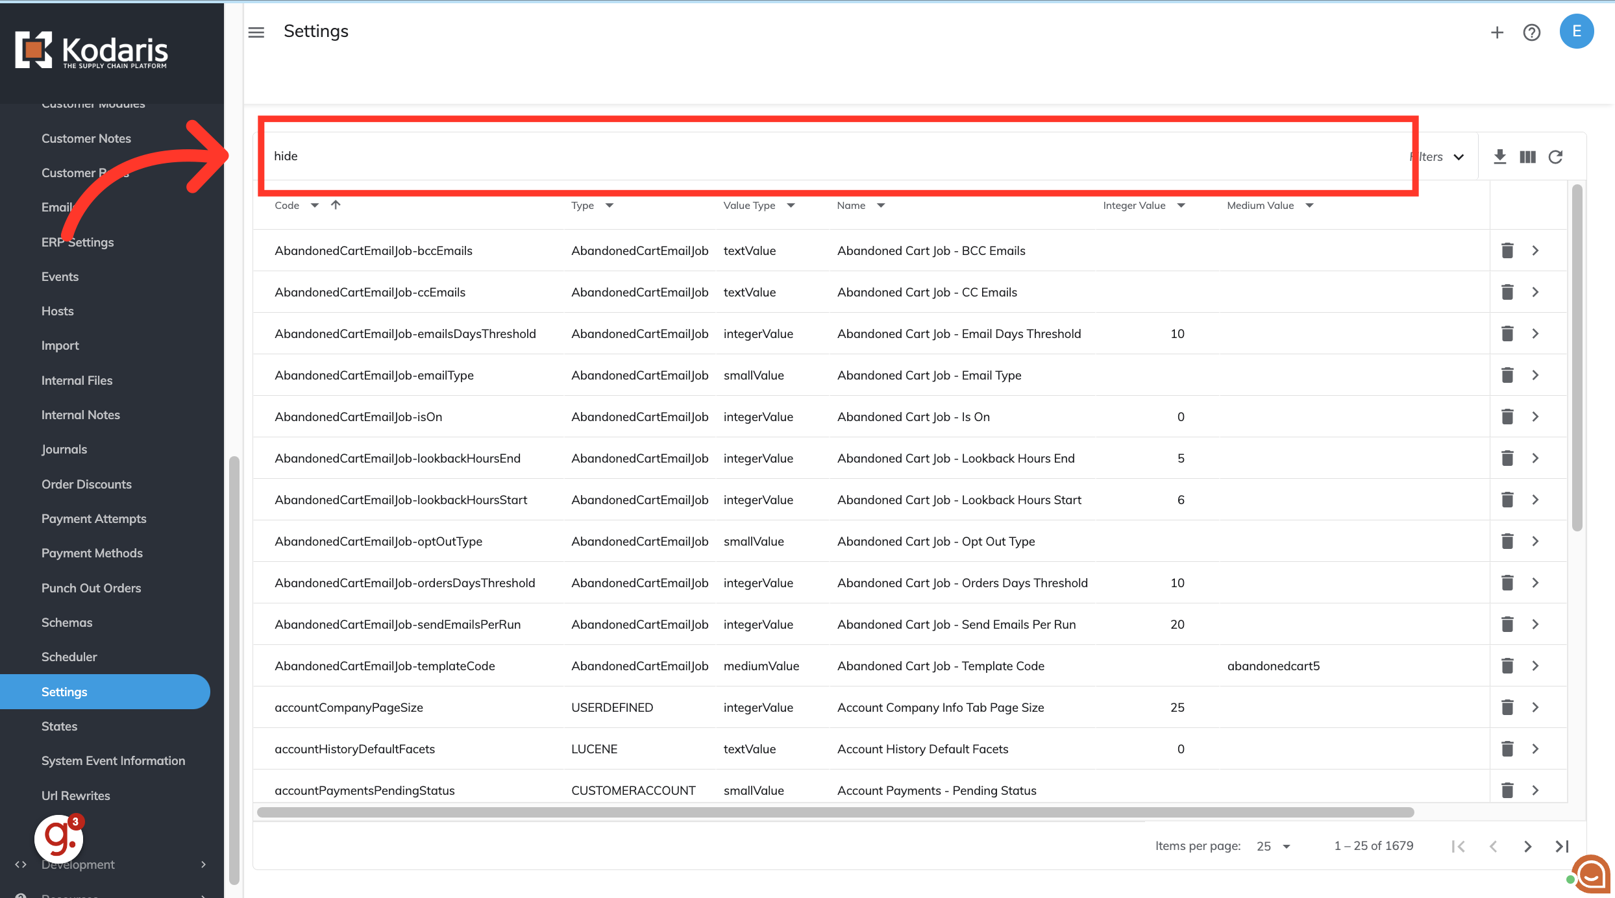
Task: Click the horizontal table scrollbar
Action: pos(835,812)
